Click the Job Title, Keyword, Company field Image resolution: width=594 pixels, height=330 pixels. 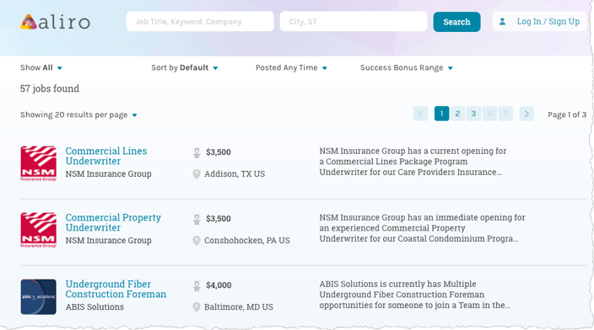click(200, 22)
